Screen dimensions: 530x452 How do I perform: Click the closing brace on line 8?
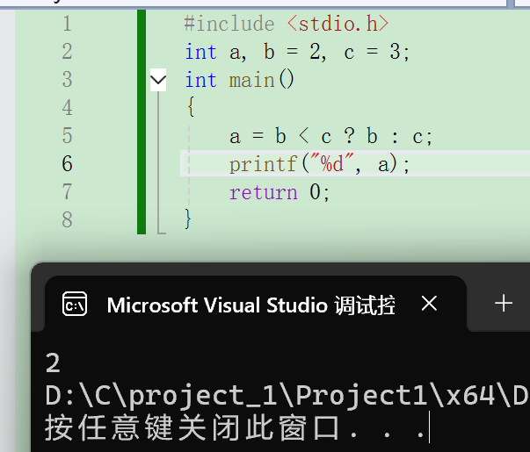[x=188, y=219]
